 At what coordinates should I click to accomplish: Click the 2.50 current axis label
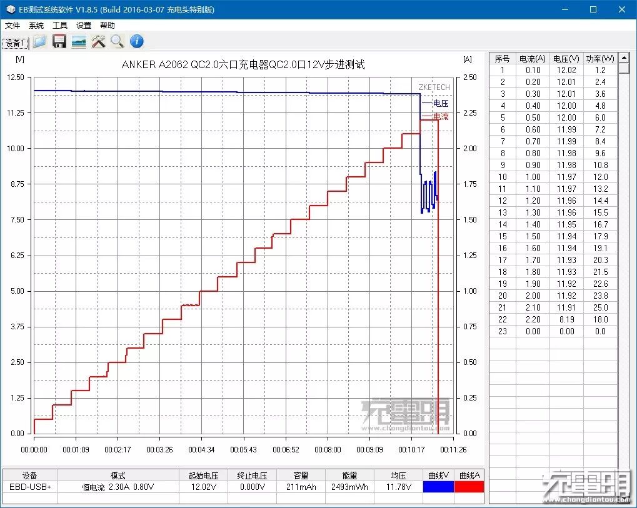click(x=470, y=77)
